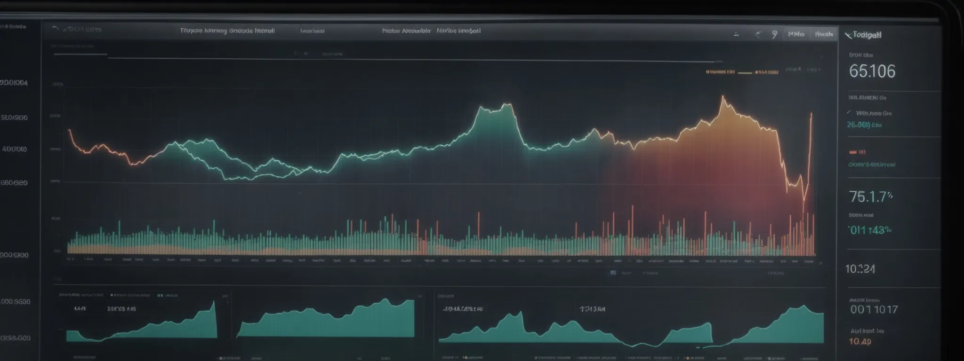Click the arrow icon next to the Todigall heading
Screen dimensions: 964x361
click(848, 35)
